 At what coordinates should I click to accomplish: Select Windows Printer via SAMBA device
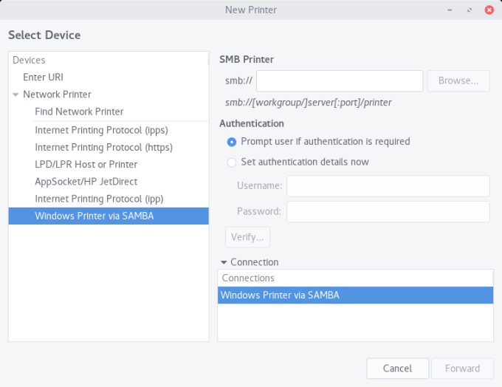[94, 216]
